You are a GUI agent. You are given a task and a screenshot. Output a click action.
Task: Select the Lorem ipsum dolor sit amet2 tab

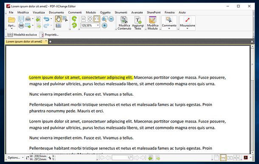pyautogui.click(x=24, y=41)
